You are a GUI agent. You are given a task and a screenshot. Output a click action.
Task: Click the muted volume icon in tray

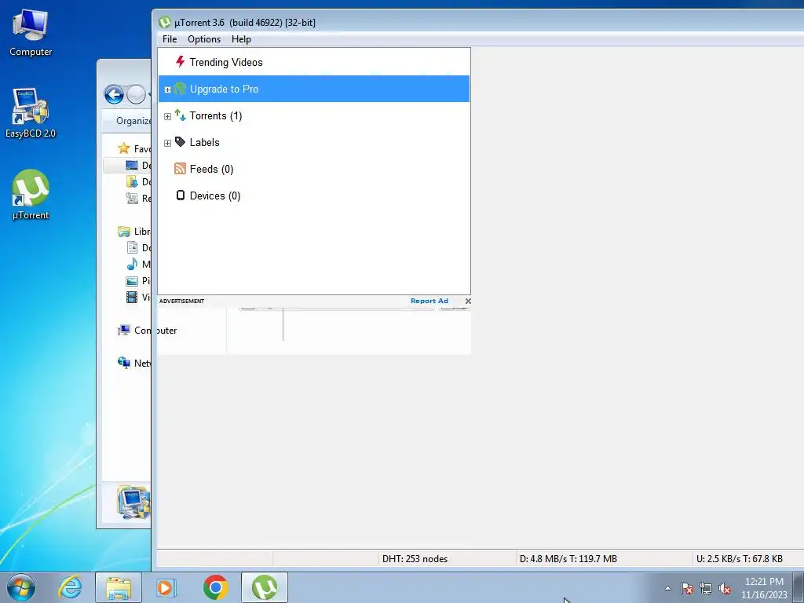click(x=725, y=588)
